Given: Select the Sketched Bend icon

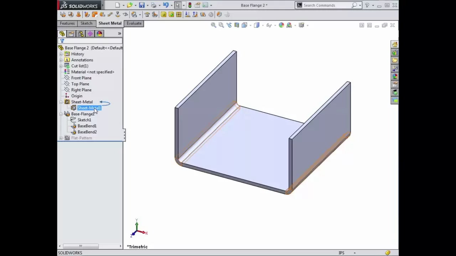Looking at the screenshot, I should [x=118, y=15].
